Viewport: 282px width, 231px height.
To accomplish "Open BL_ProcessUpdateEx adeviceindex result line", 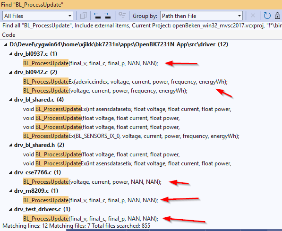I will click(125, 82).
